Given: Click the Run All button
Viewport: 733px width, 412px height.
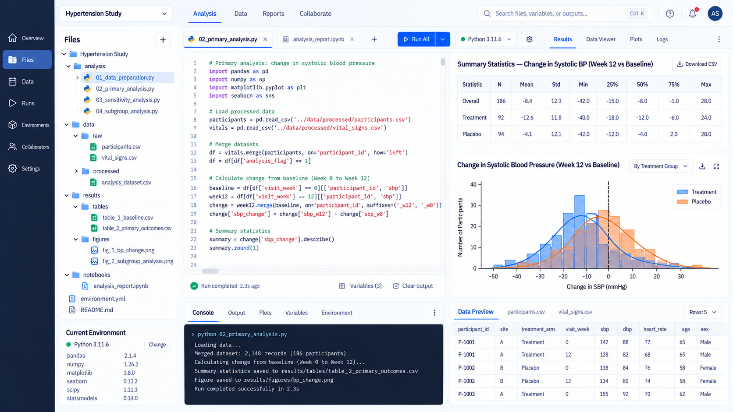Looking at the screenshot, I should pos(416,39).
